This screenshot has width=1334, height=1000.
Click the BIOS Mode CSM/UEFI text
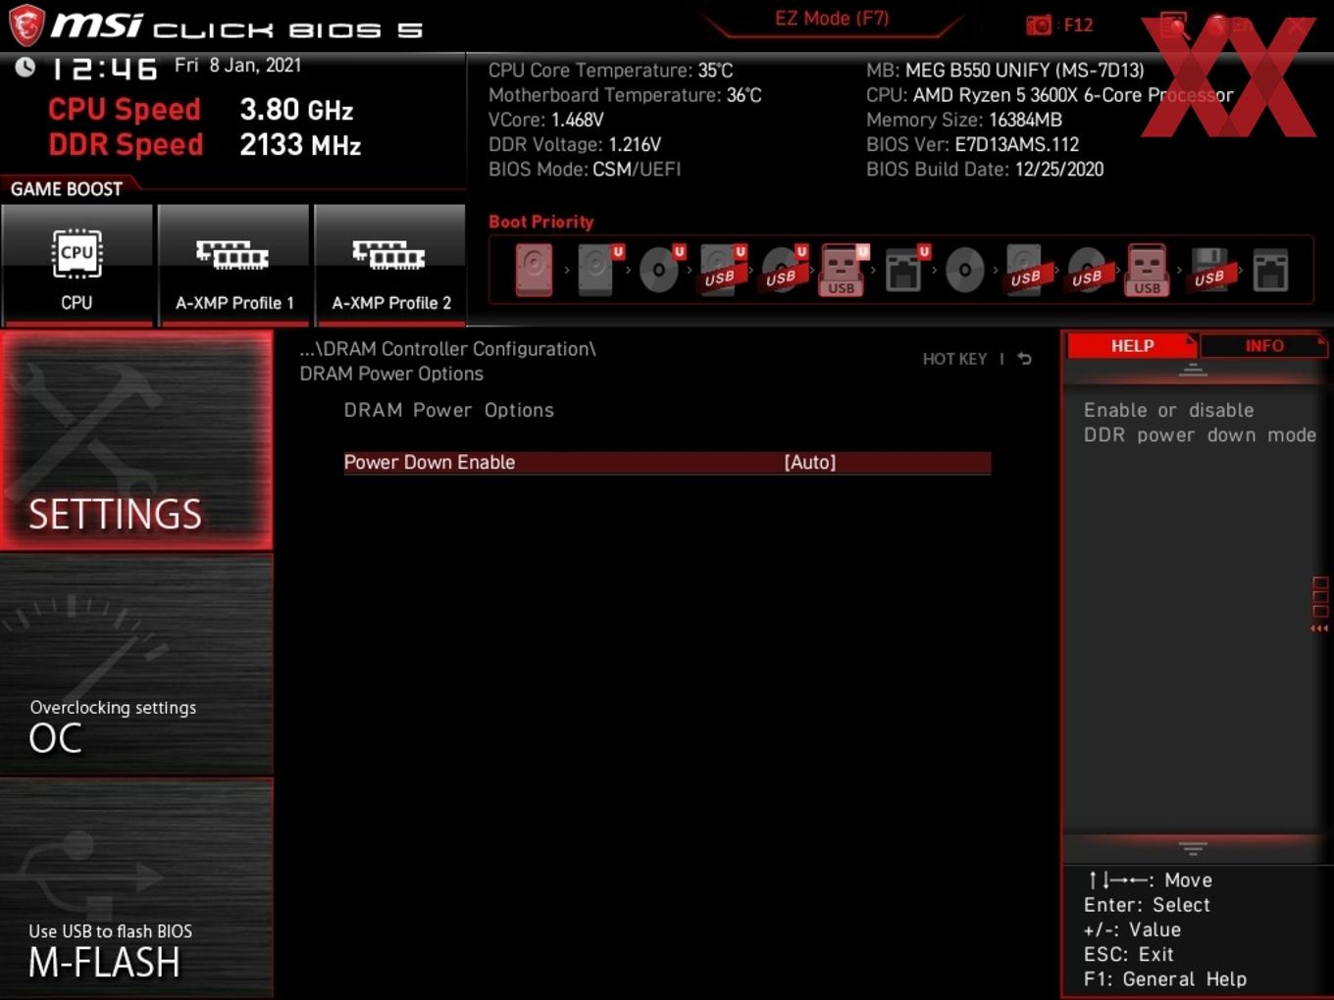tap(585, 169)
